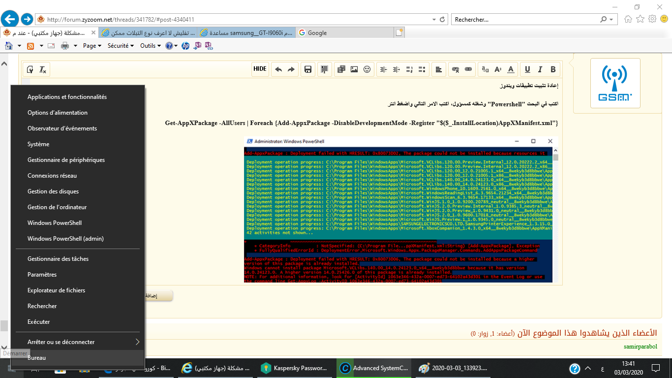The width and height of the screenshot is (672, 378).
Task: Click the Home icon in command bar
Action: click(x=9, y=46)
